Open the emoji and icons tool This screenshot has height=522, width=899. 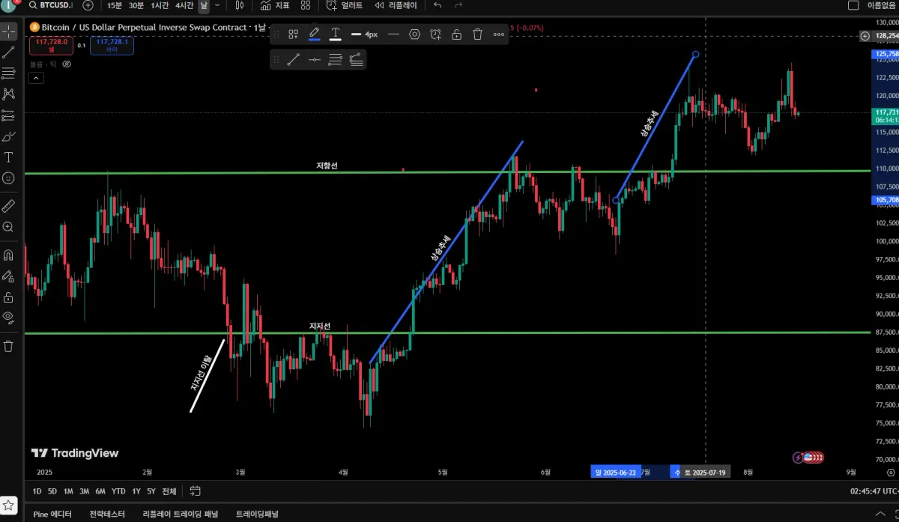point(9,178)
